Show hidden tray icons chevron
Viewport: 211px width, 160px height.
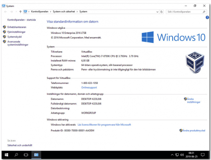(x=172, y=155)
